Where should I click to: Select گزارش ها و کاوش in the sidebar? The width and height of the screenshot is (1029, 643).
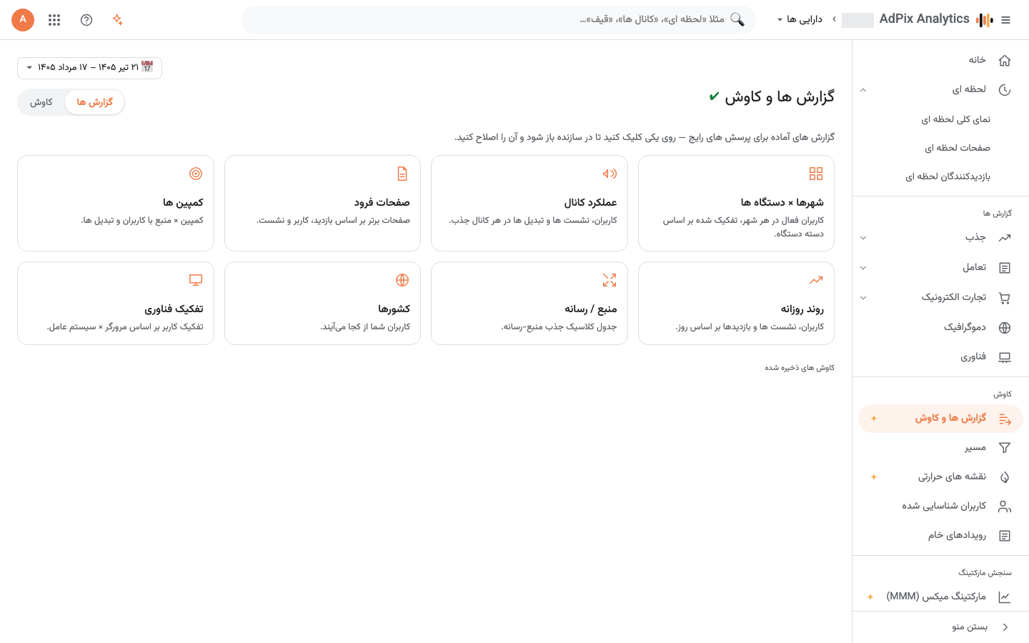(x=940, y=419)
